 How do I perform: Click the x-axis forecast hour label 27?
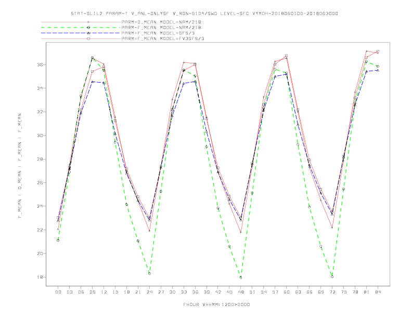tap(161, 292)
